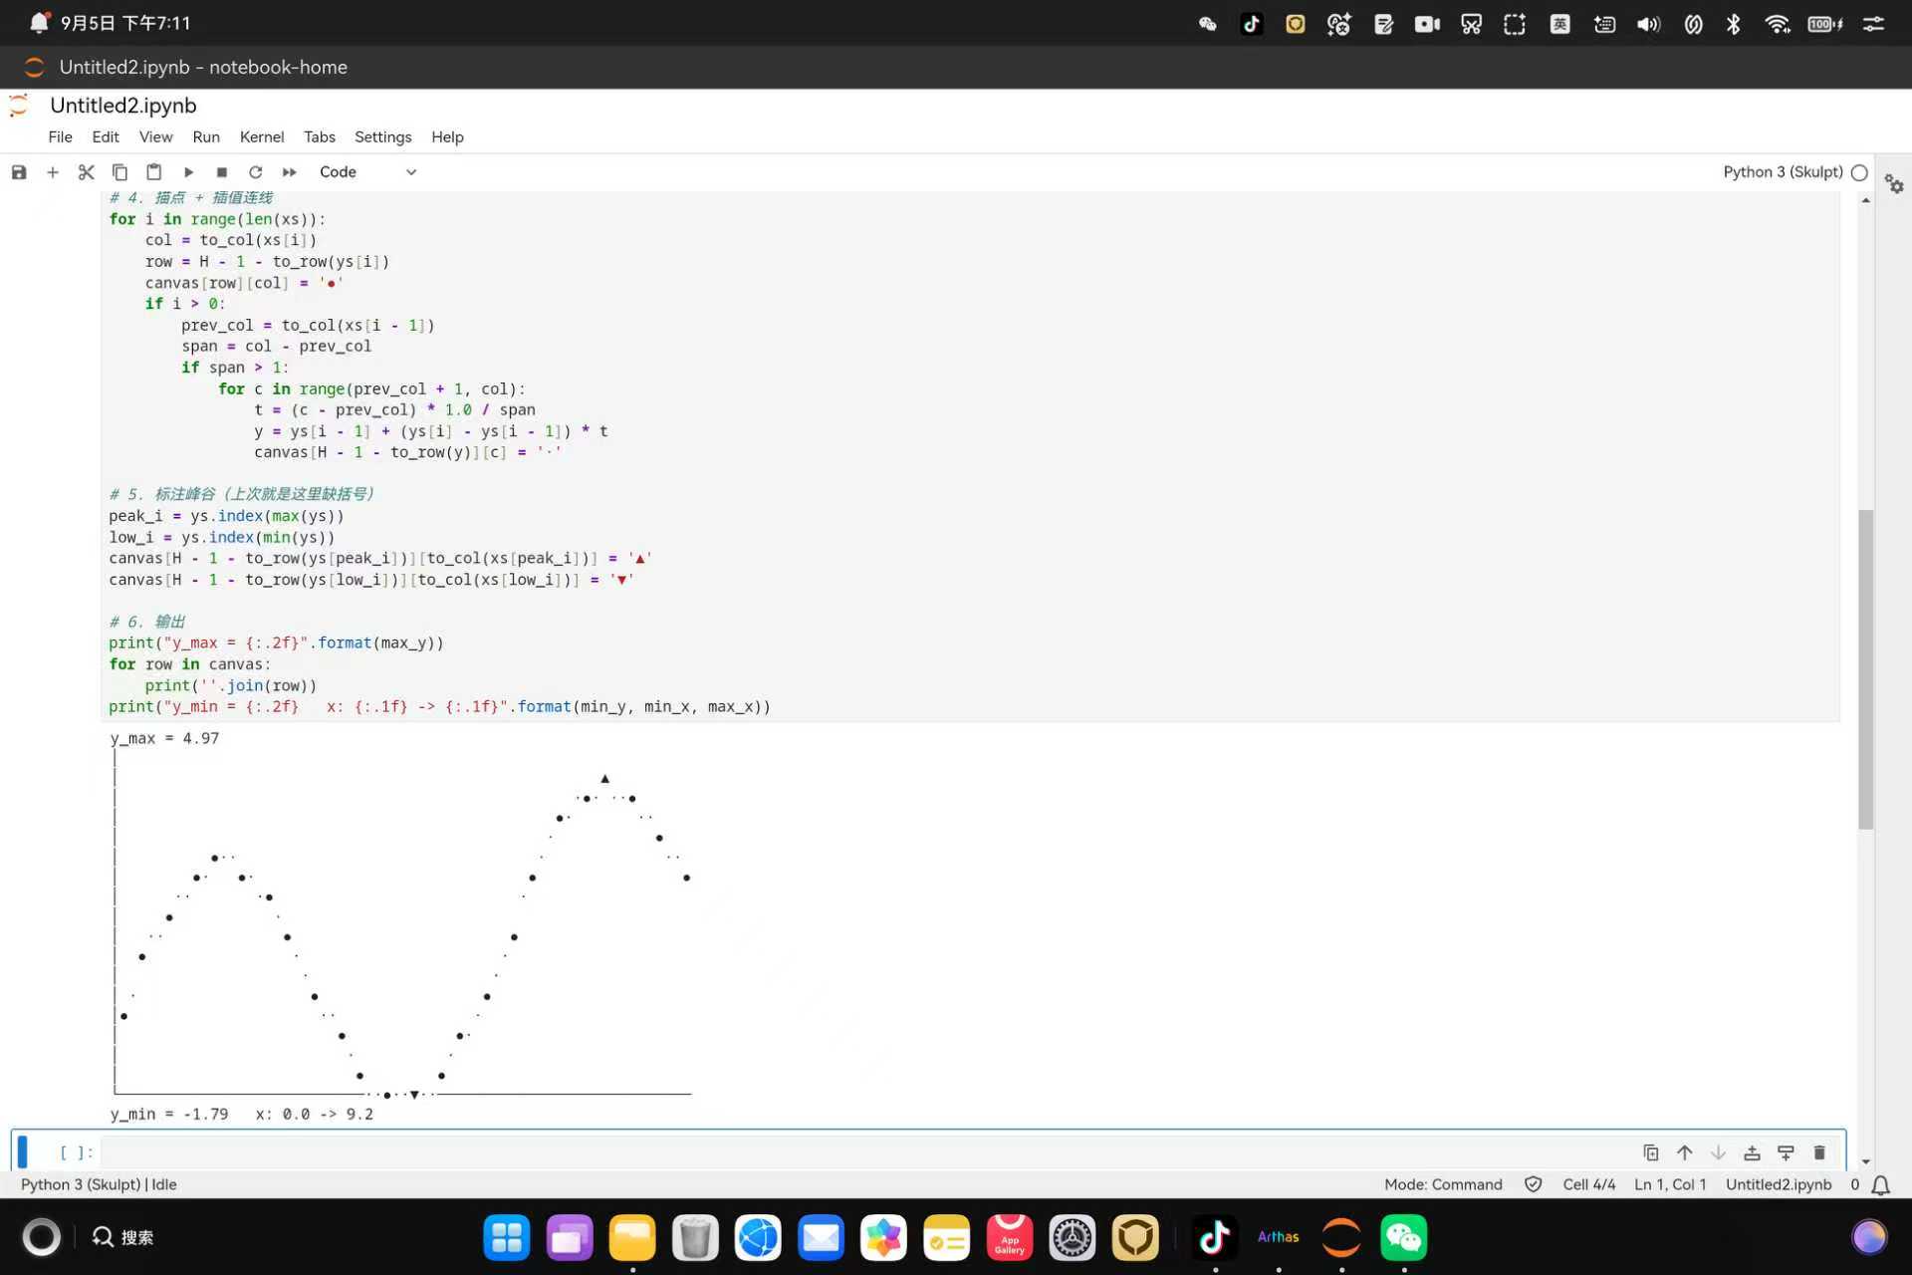Click the scroll-down arrow of the notebook scrollbar

pyautogui.click(x=1866, y=1161)
